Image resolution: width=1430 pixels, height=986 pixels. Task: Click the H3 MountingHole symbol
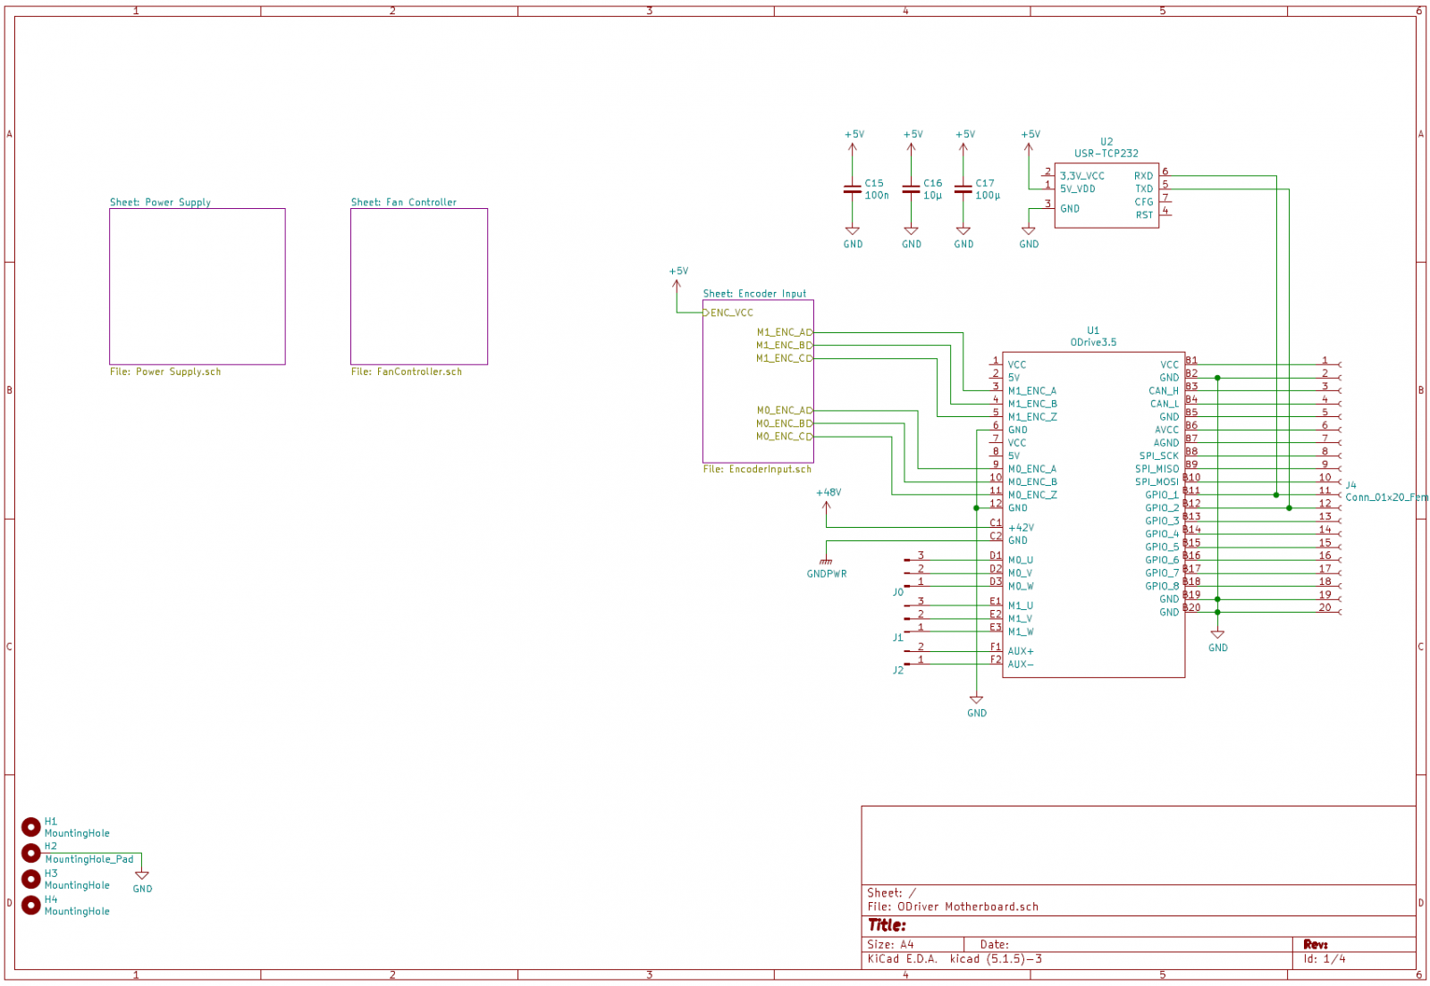coord(31,879)
